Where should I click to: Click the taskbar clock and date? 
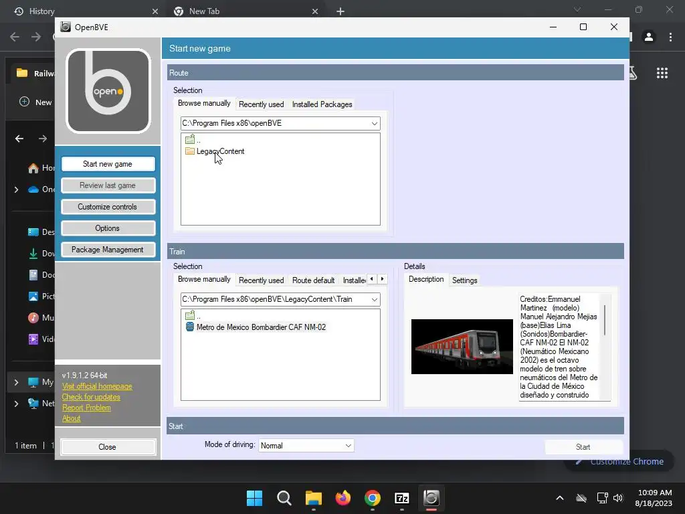click(654, 498)
